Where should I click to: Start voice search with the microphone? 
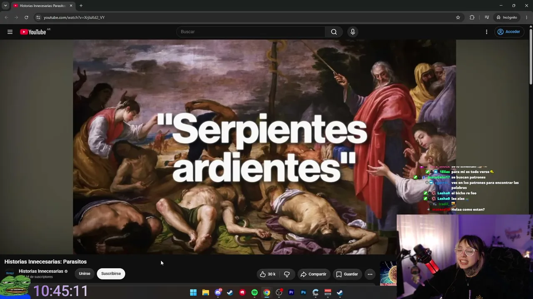click(x=353, y=32)
